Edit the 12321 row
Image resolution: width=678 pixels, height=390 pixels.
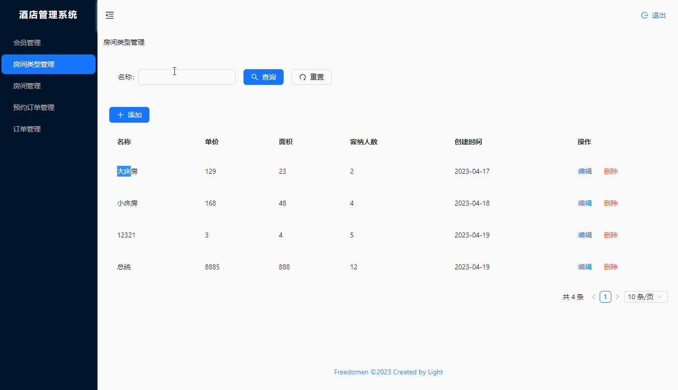pyautogui.click(x=585, y=235)
